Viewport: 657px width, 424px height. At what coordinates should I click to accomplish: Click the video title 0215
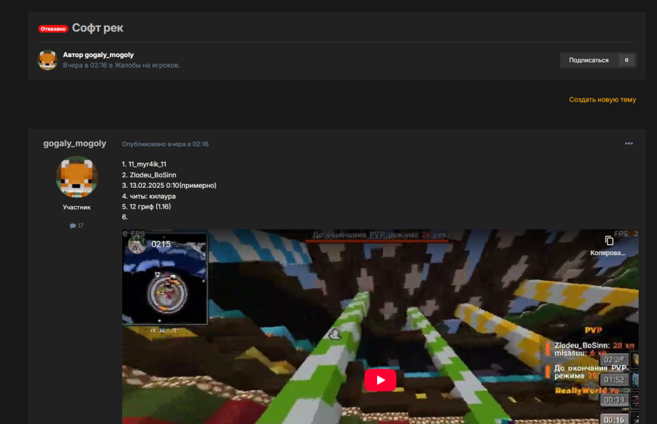click(x=161, y=244)
